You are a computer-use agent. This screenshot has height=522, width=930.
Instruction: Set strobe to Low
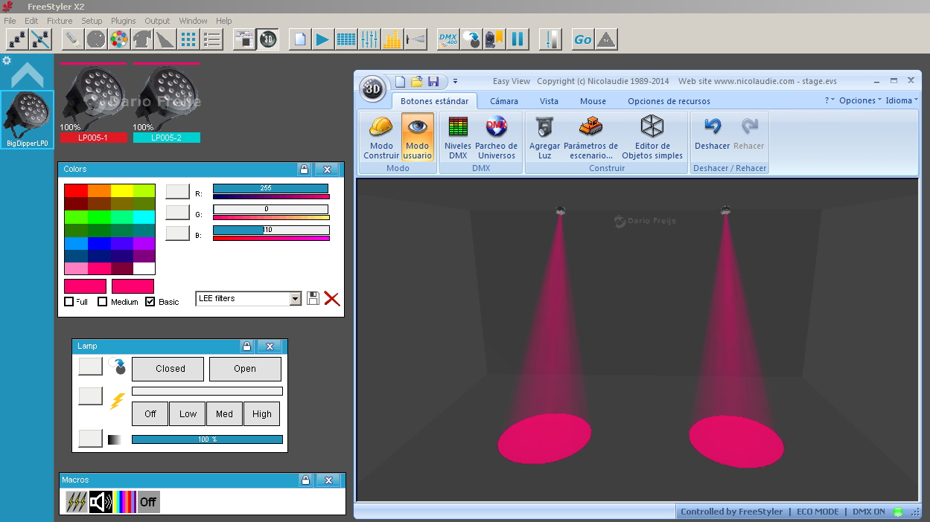point(188,414)
